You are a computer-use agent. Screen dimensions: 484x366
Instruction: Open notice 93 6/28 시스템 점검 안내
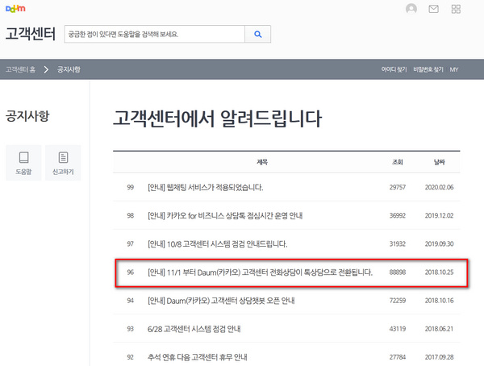point(194,329)
